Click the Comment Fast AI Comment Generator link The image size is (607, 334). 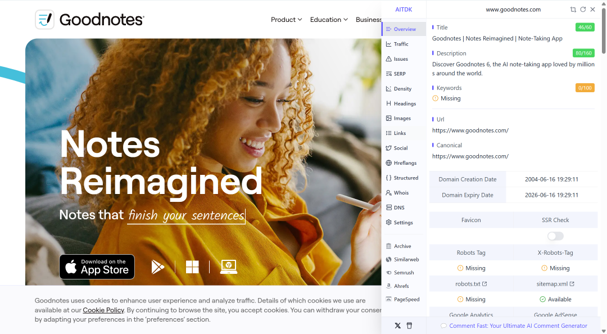518,326
